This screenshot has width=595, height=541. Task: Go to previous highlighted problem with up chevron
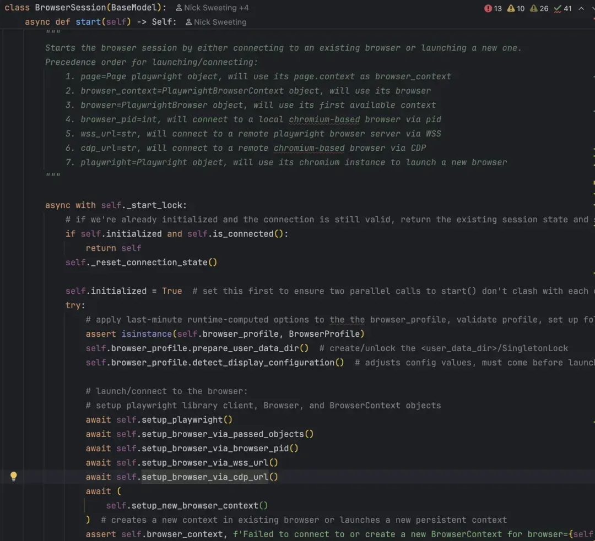[581, 8]
